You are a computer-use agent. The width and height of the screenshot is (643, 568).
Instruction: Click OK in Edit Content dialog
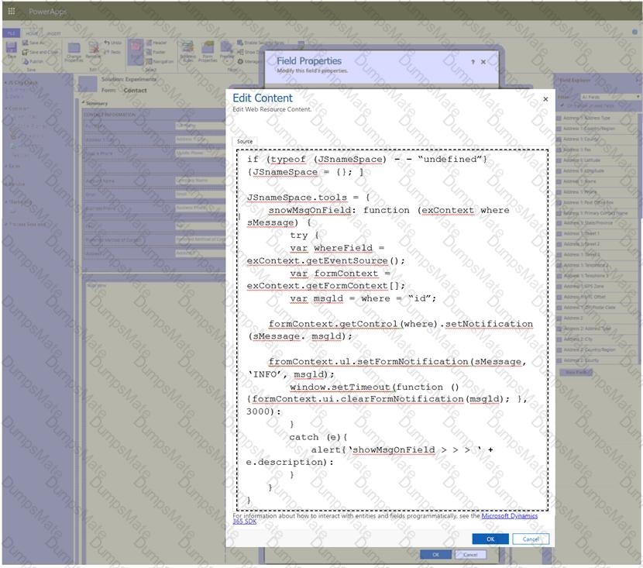490,539
